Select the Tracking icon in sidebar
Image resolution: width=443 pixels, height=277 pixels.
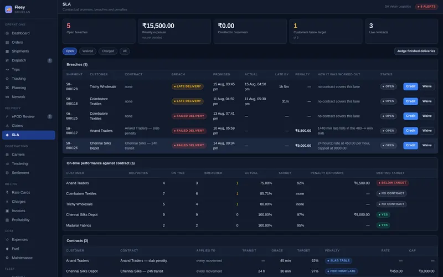tap(7, 79)
